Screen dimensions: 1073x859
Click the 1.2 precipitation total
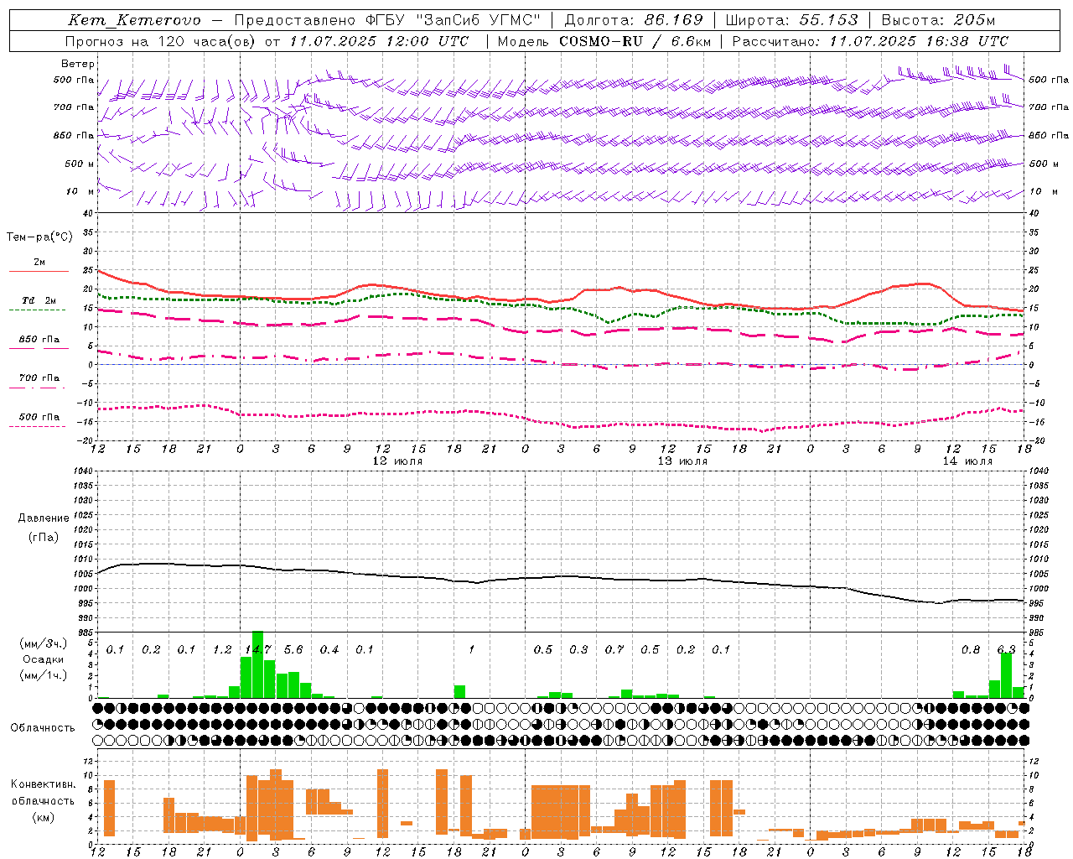coord(222,650)
